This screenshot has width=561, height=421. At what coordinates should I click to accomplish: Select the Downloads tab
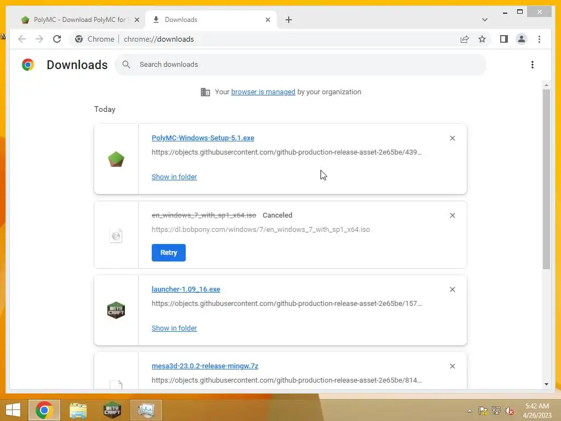click(210, 20)
